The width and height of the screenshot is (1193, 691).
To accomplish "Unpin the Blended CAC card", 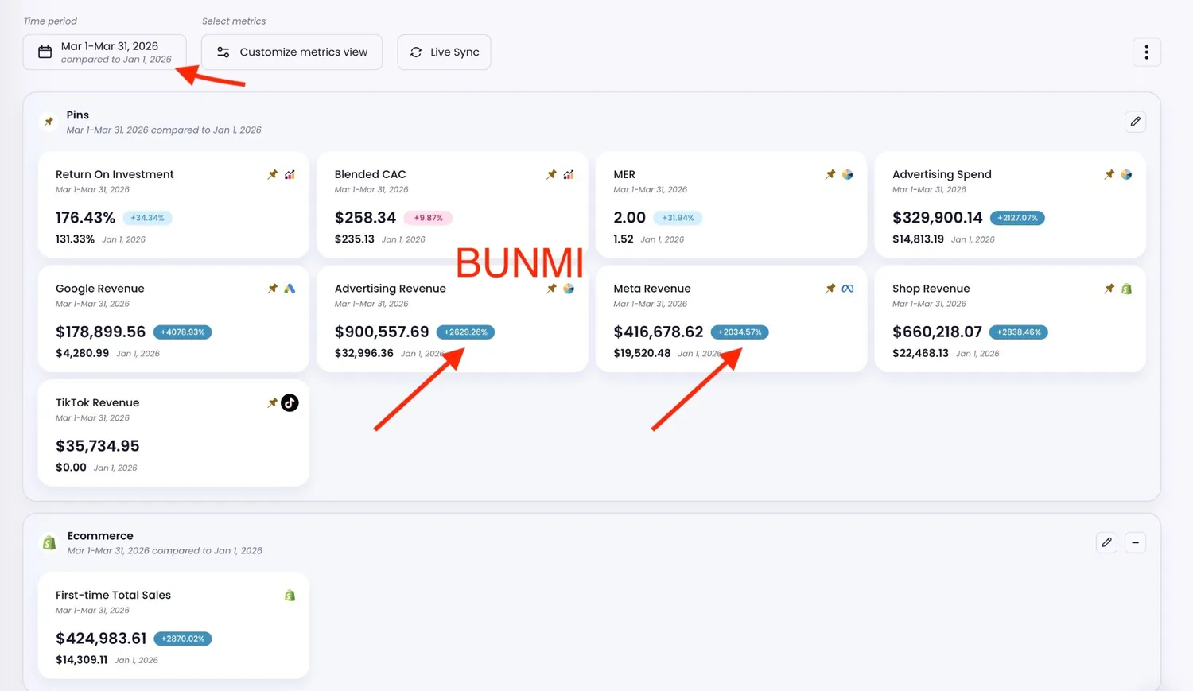I will tap(551, 174).
